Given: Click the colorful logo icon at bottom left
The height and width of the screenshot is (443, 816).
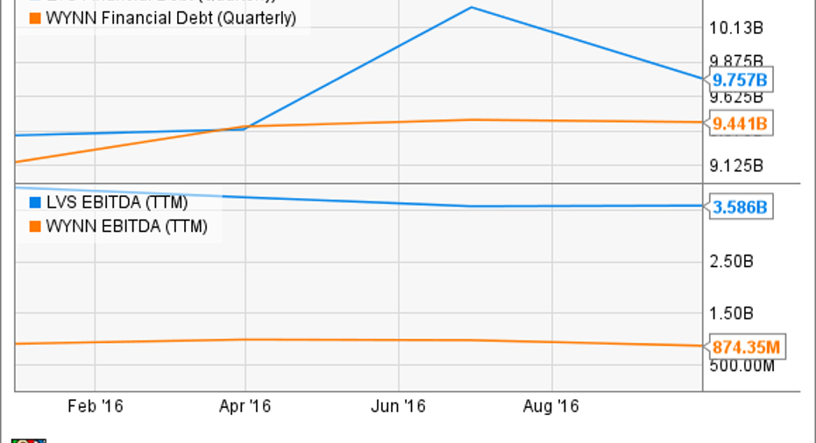Looking at the screenshot, I should click(x=29, y=439).
